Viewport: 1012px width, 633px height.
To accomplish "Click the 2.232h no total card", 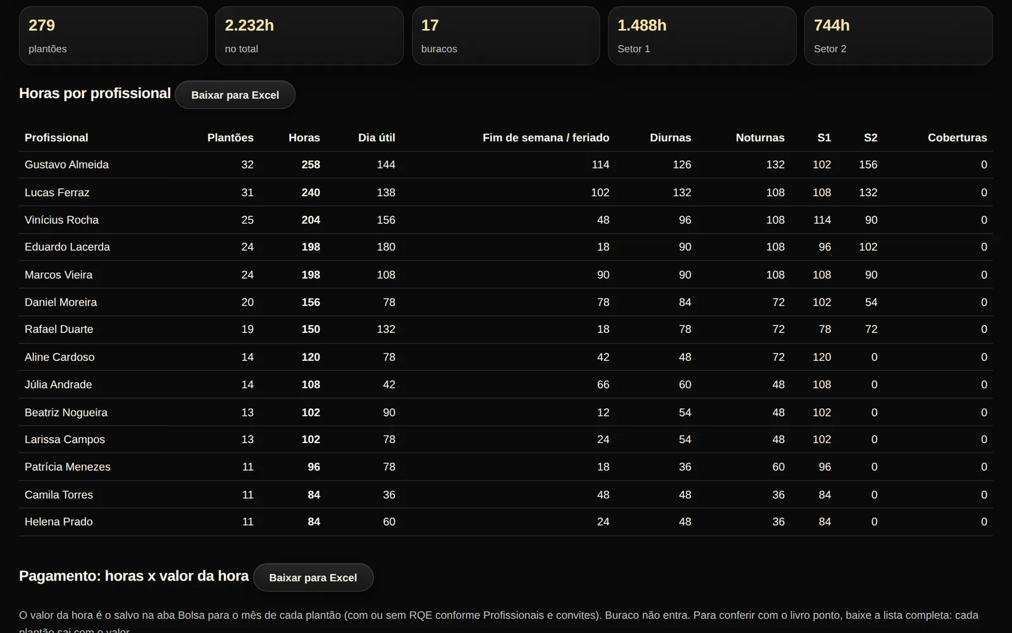I will pyautogui.click(x=309, y=36).
